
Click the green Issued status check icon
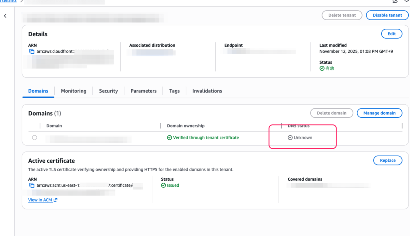coord(163,185)
